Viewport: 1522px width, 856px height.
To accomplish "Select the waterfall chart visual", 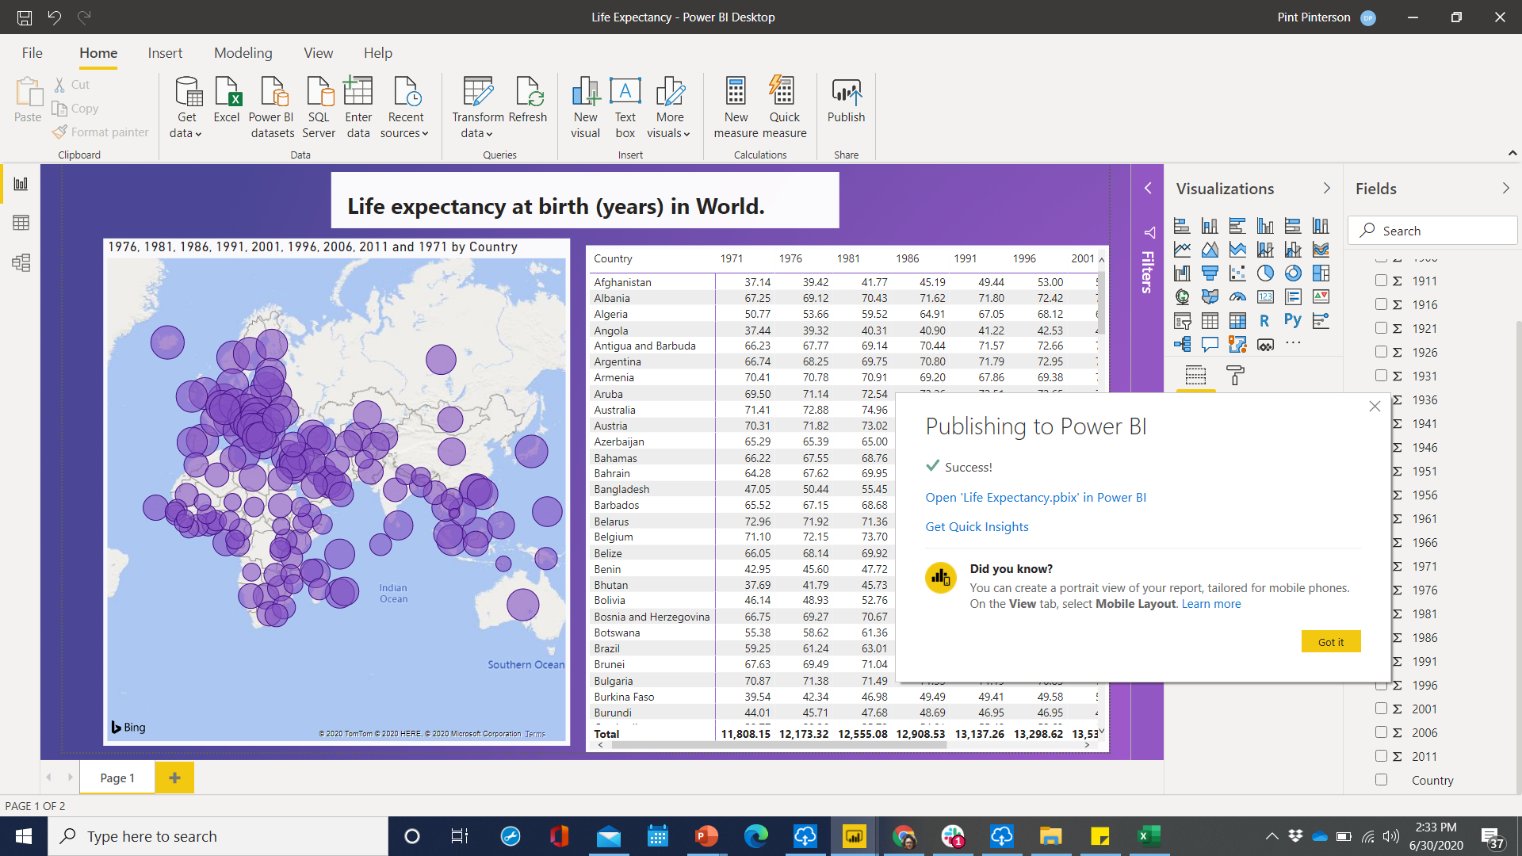I will 1182,273.
